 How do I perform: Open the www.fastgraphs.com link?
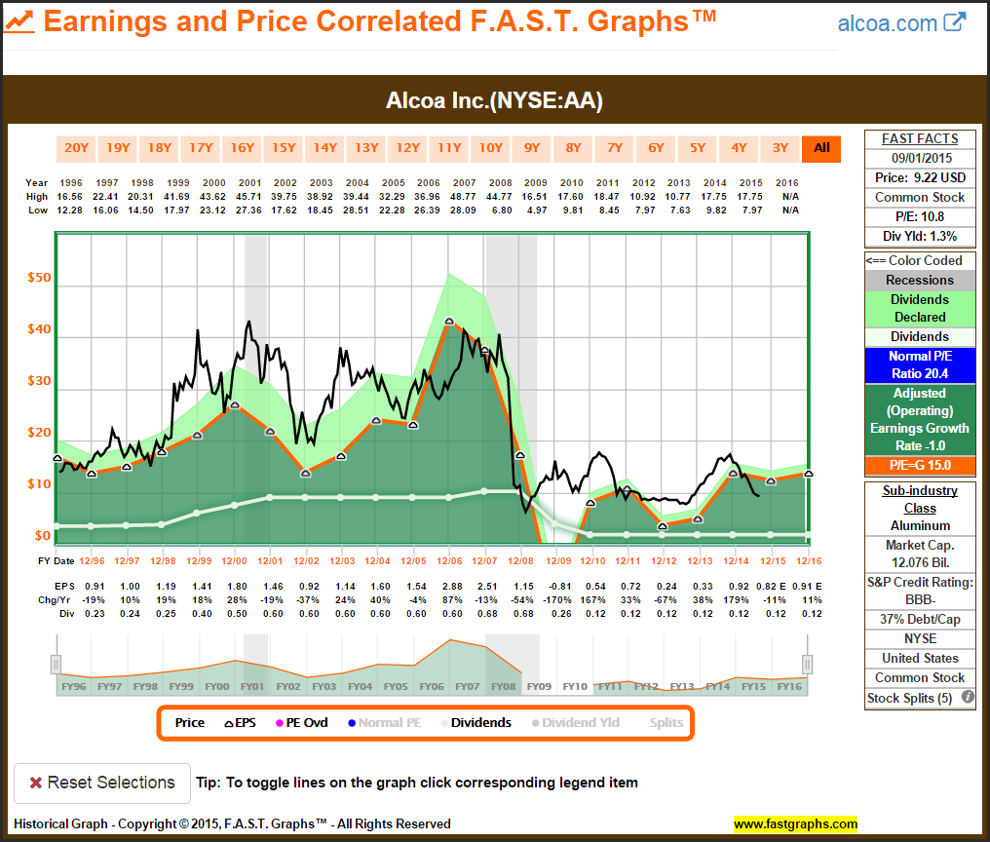[795, 824]
